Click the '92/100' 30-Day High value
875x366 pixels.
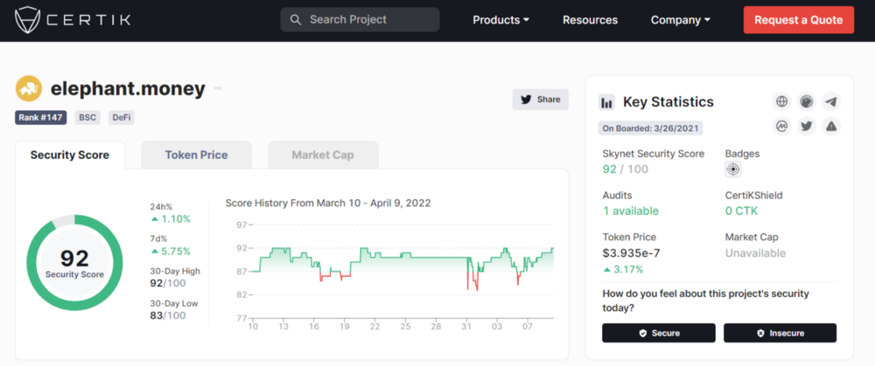[x=168, y=283]
